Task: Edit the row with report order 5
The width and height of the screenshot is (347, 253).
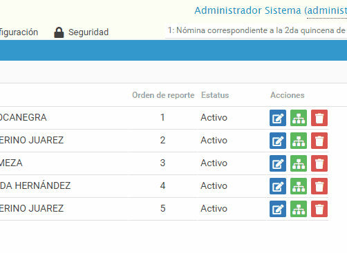Action: [278, 209]
